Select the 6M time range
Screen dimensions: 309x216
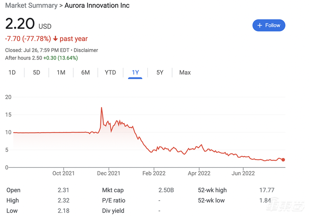coord(85,73)
